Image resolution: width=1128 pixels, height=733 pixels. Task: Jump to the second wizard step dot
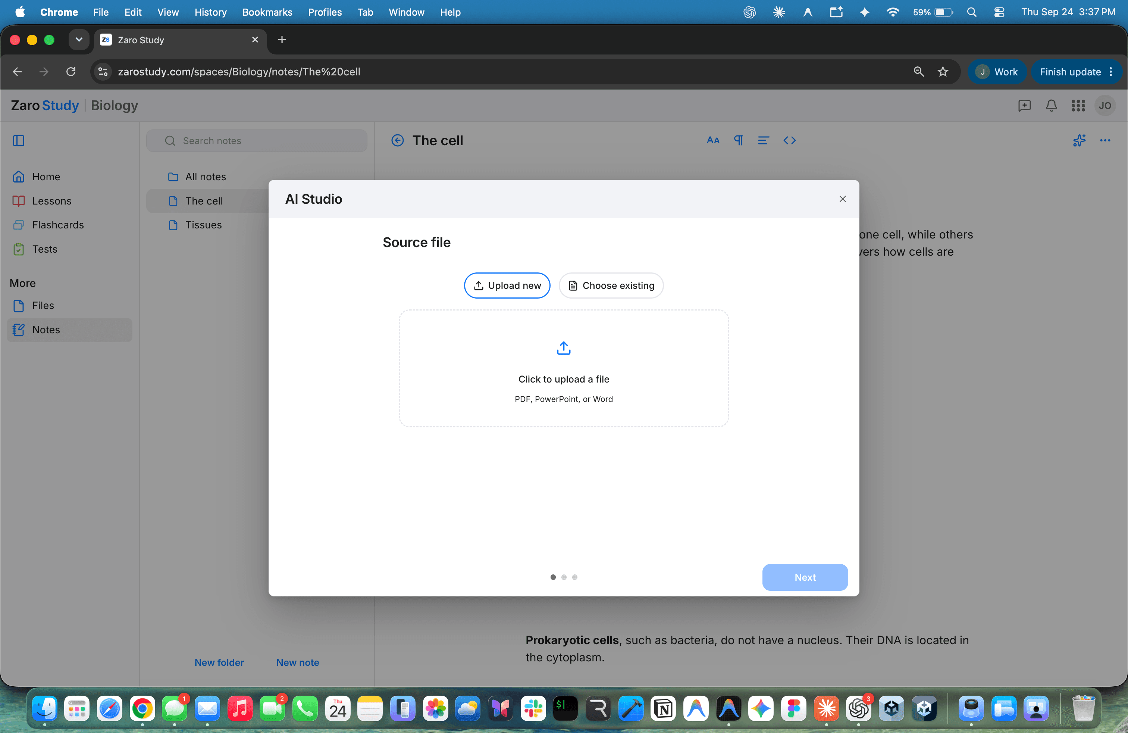[x=564, y=577]
